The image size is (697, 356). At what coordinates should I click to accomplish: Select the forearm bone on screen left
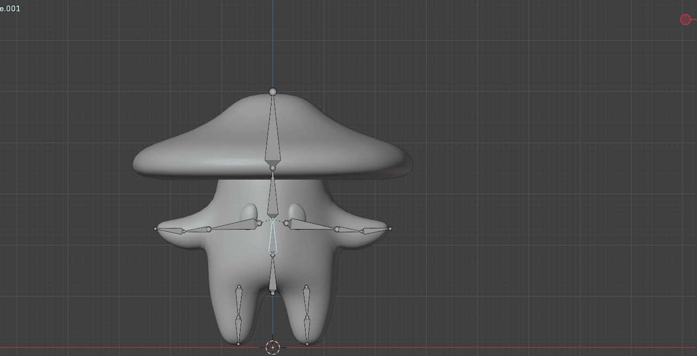point(197,230)
